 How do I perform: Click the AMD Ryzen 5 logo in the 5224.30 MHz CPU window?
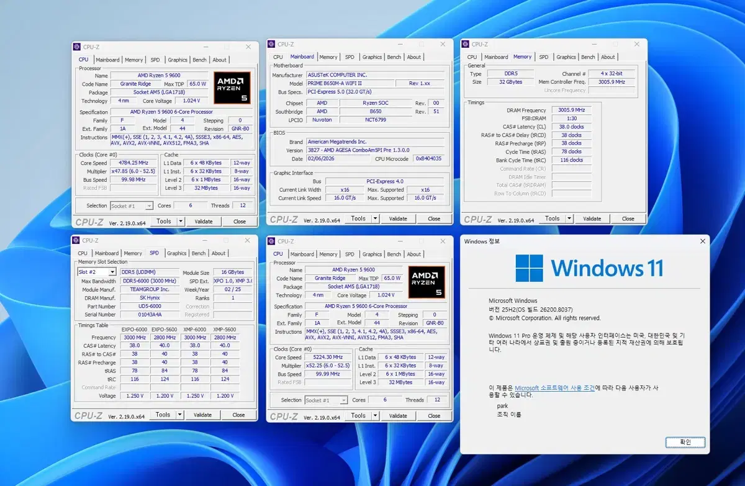(427, 282)
